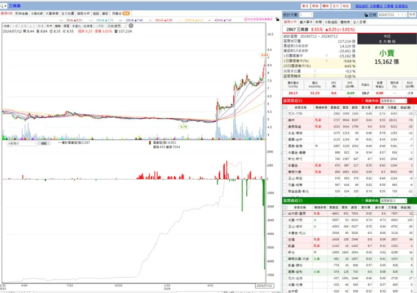417x293 pixels.
Task: Click the 主力 button in top bar
Action: (x=336, y=6)
